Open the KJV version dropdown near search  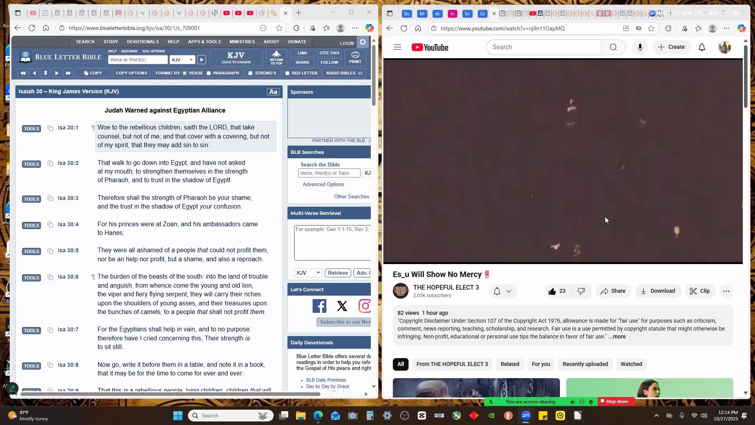(x=183, y=60)
